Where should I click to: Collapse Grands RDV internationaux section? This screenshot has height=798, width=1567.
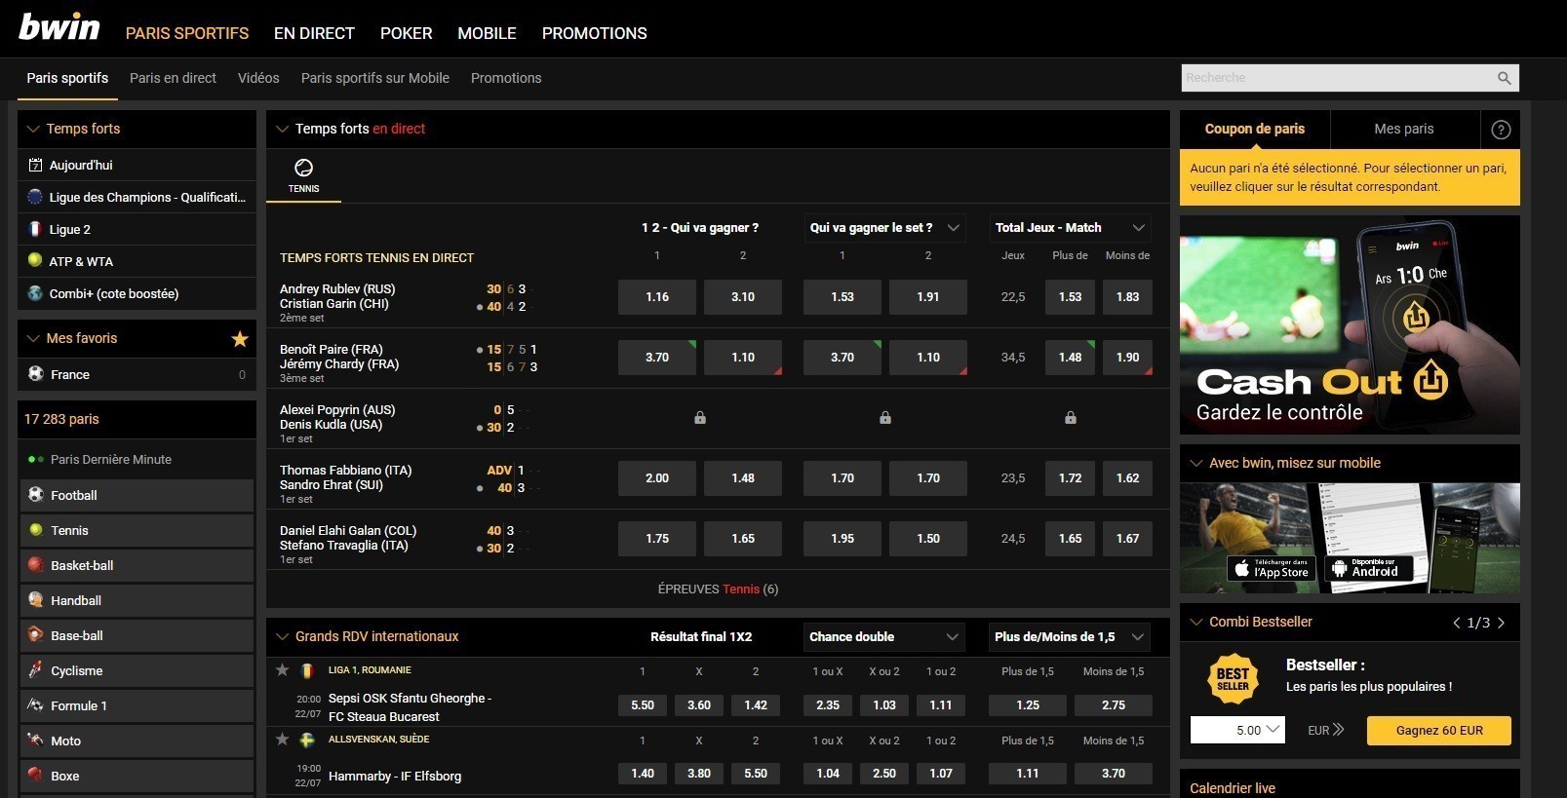(282, 636)
